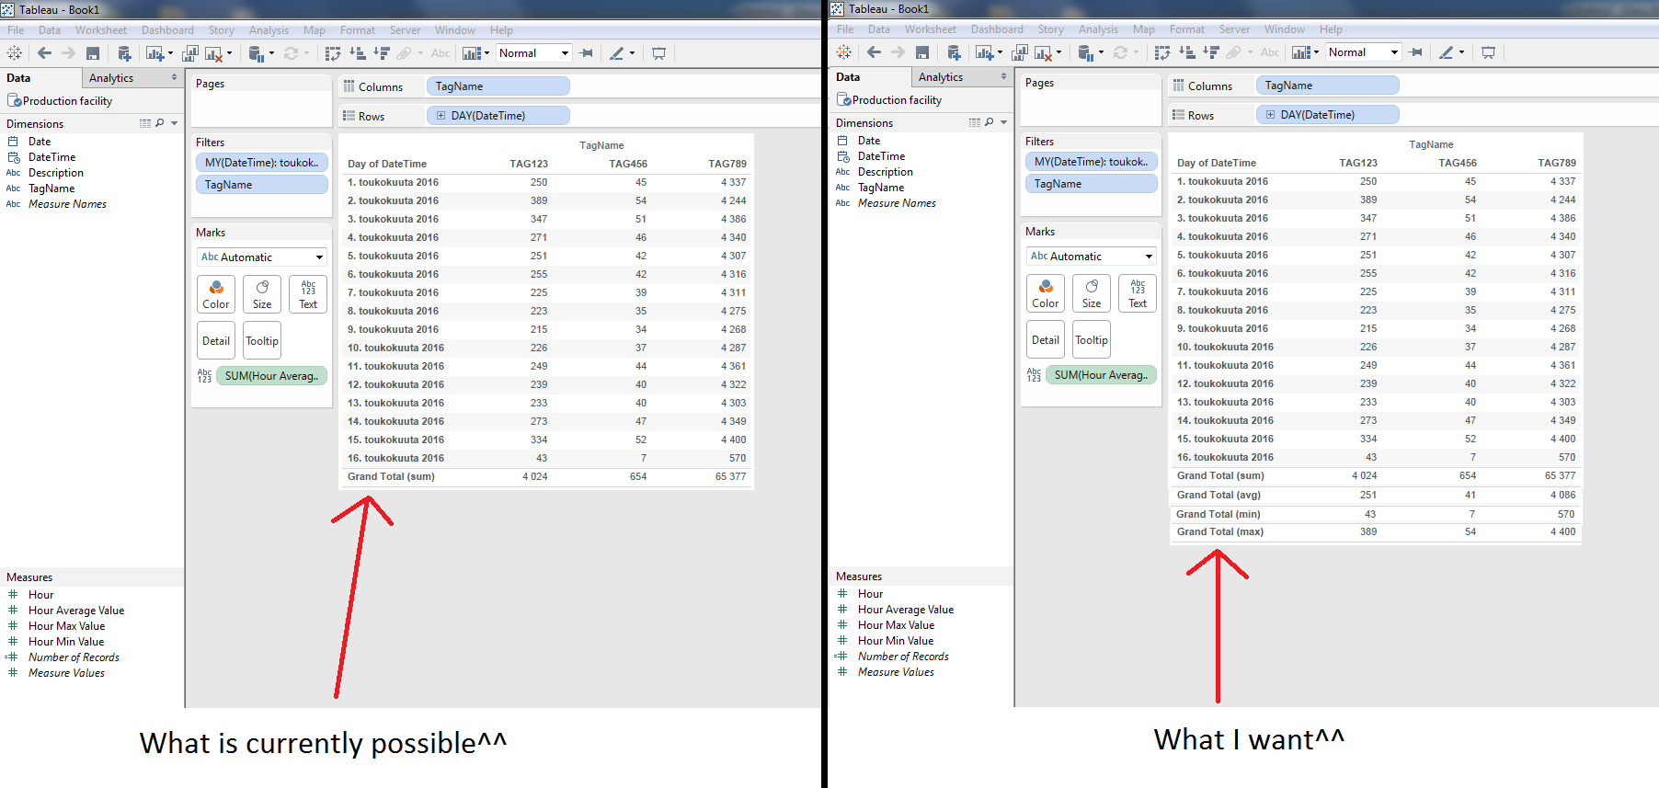Expand DAY(DateTime) plus box in right Rows shelf
Viewport: 1659px width, 788px height.
tap(1270, 115)
